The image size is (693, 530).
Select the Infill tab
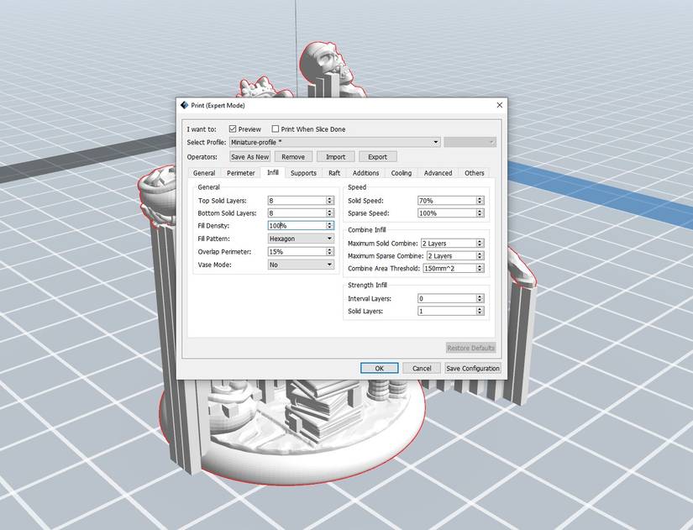click(x=273, y=172)
